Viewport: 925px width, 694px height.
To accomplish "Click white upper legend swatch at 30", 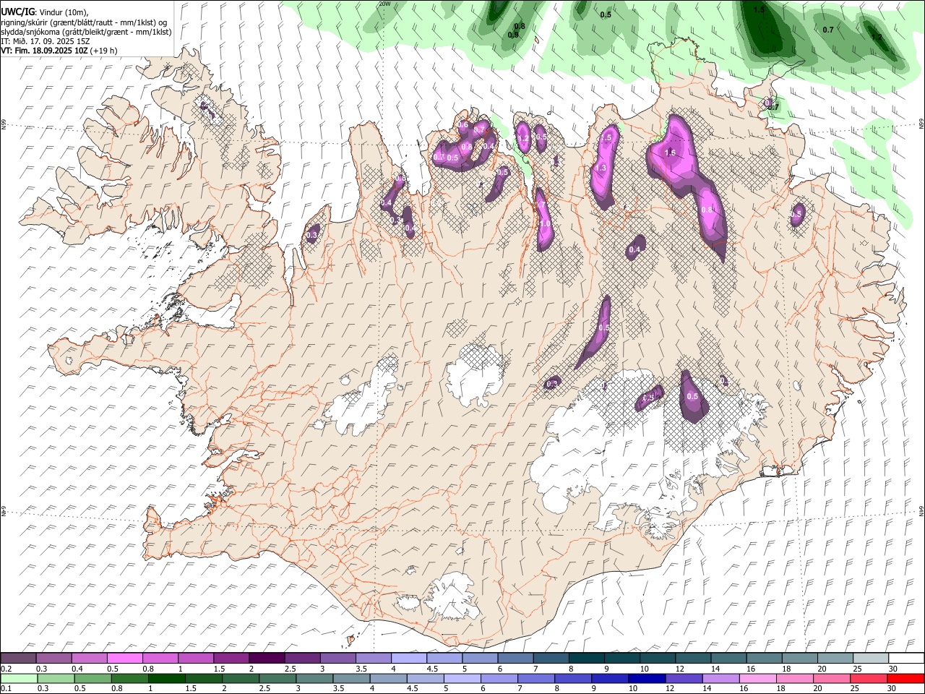I will (905, 658).
